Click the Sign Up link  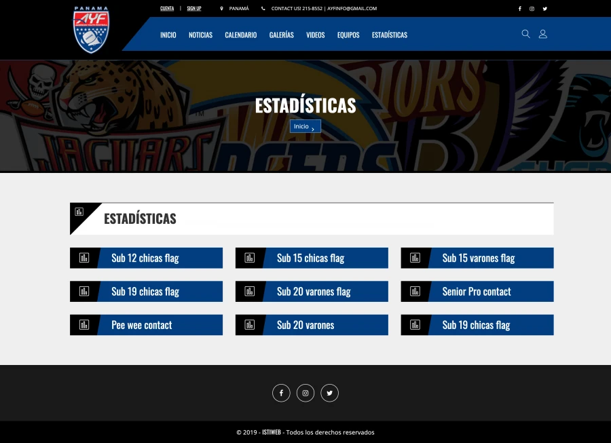tap(194, 9)
